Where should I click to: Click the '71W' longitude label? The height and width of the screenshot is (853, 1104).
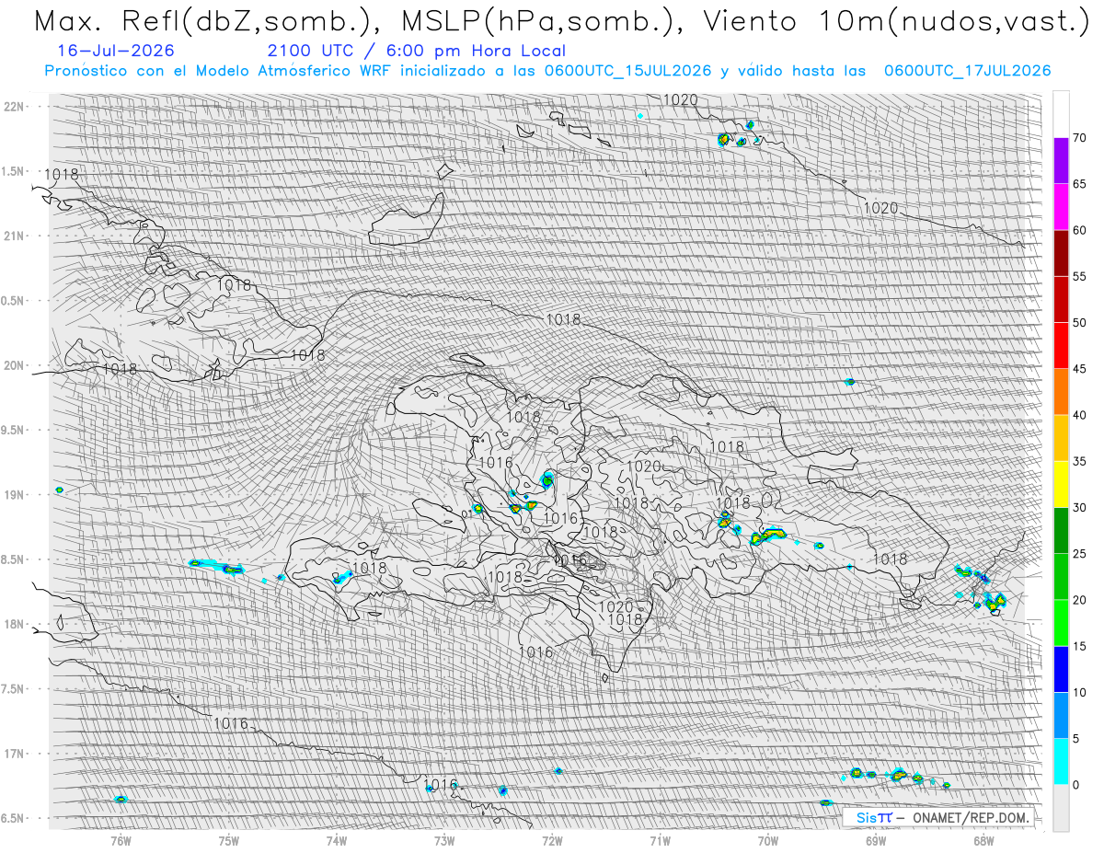tap(660, 839)
